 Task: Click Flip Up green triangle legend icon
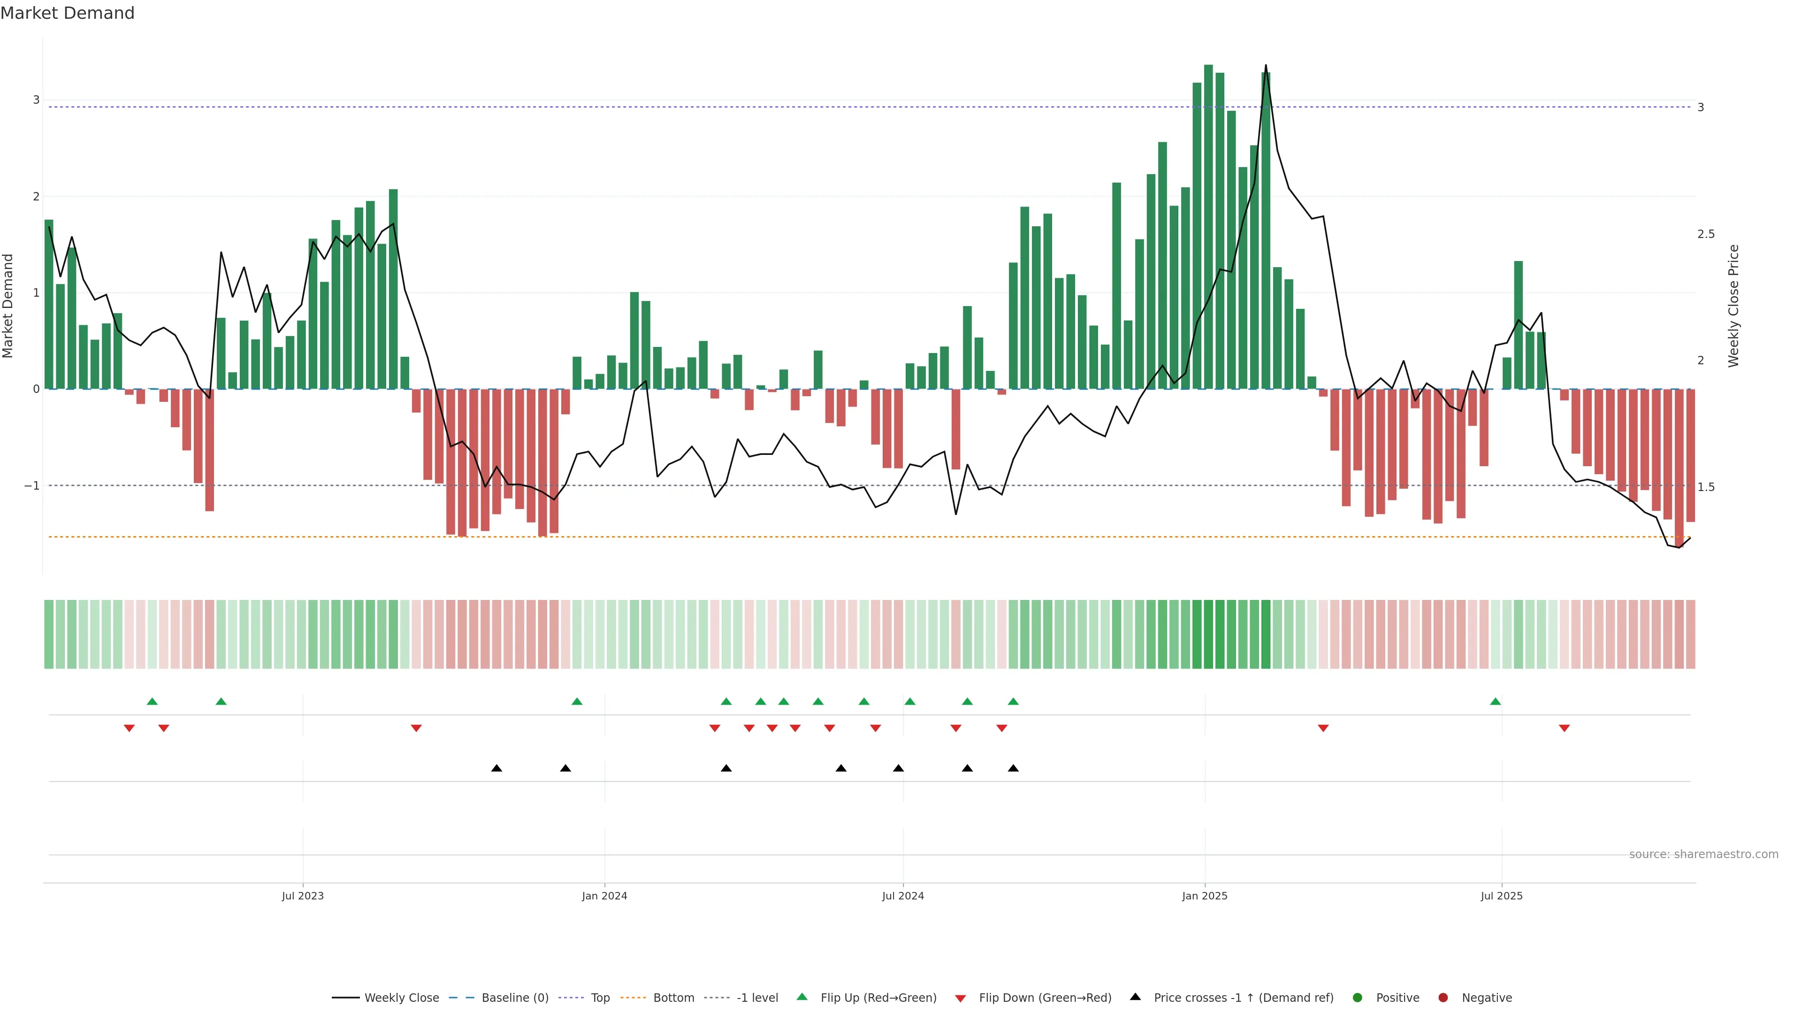pyautogui.click(x=802, y=997)
